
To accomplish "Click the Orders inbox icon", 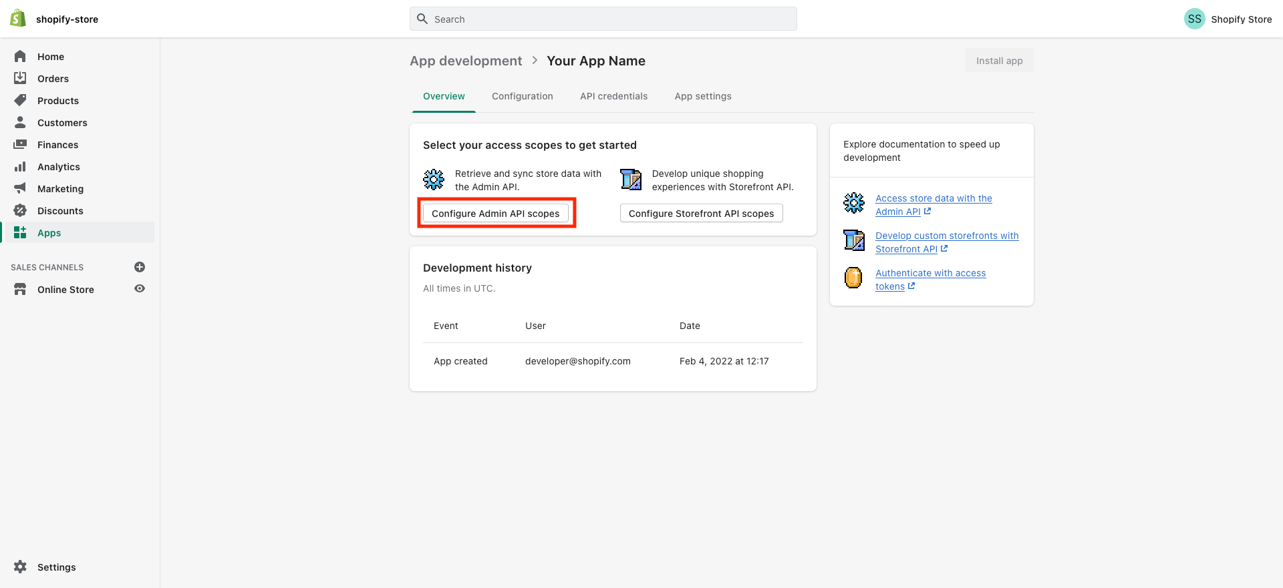I will (20, 79).
